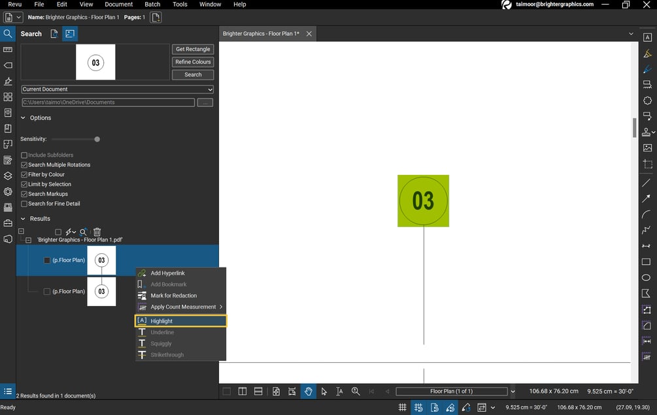
Task: Select the Text tool on the right toolbar
Action: tap(647, 37)
